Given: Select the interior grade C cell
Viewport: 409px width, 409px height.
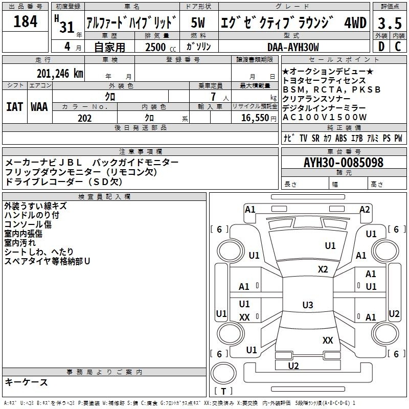Looking at the screenshot, I should pos(398,47).
